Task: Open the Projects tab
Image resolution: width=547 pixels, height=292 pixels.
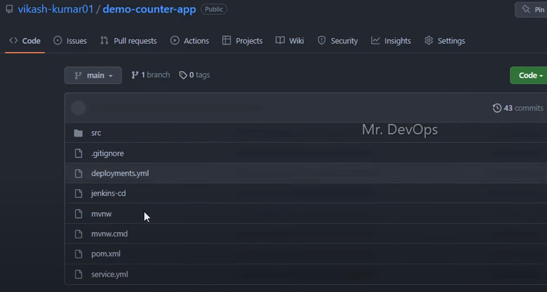Action: (x=242, y=41)
